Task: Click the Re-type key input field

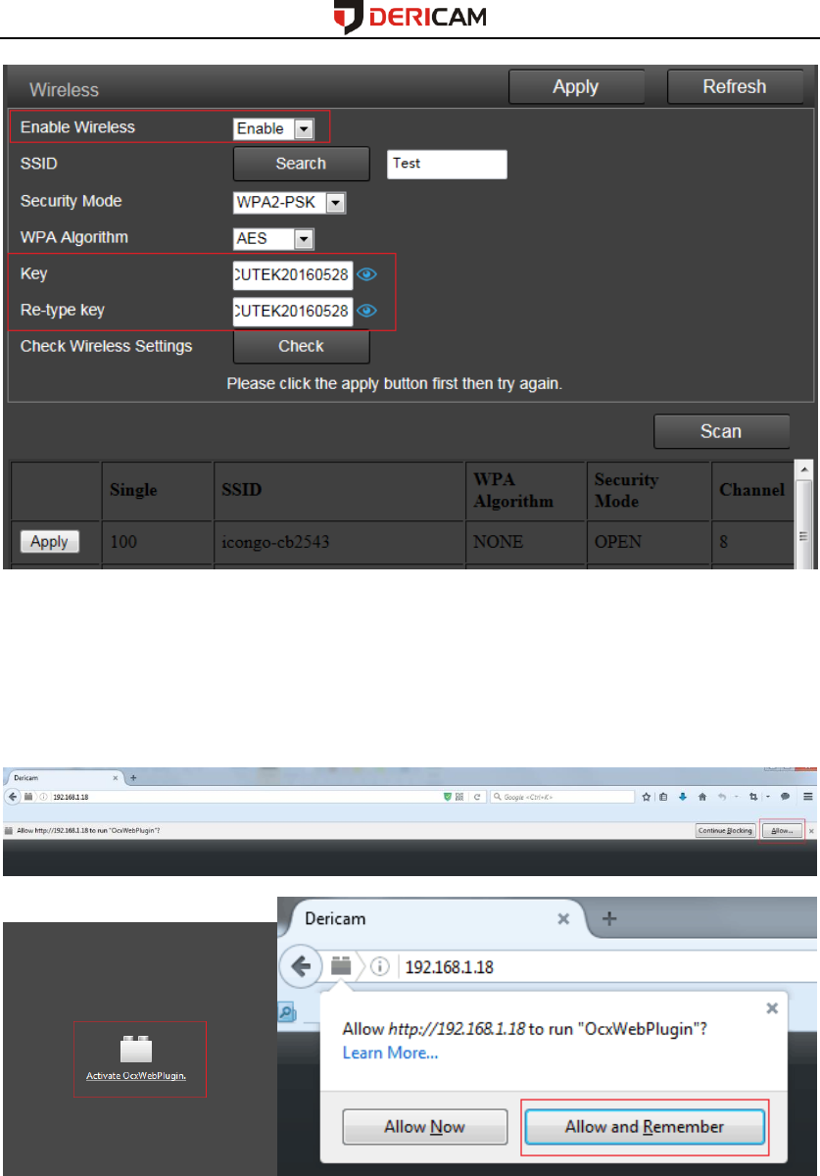Action: pos(293,311)
